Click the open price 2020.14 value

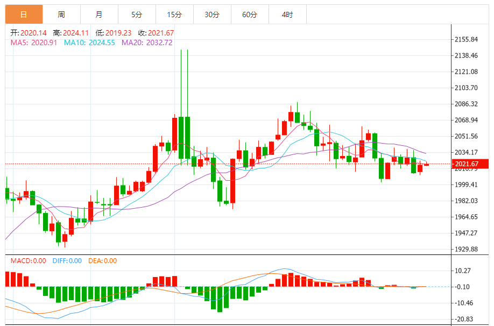[x=33, y=33]
